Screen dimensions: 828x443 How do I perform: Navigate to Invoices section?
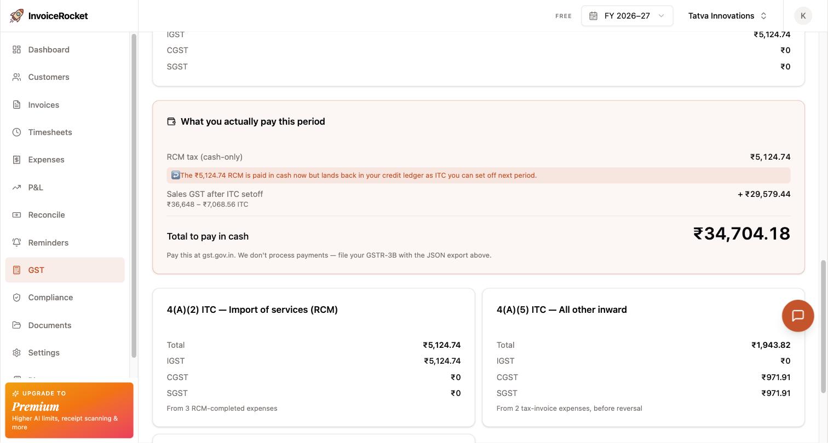coord(65,105)
